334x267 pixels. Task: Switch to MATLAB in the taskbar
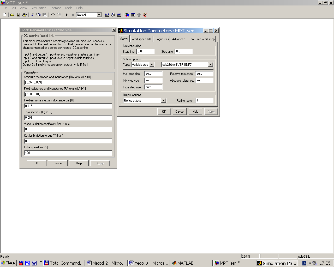click(x=192, y=263)
